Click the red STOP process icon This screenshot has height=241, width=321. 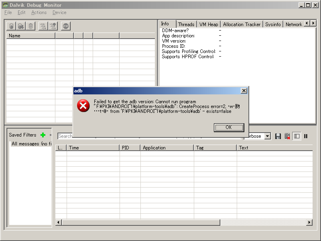(x=66, y=26)
